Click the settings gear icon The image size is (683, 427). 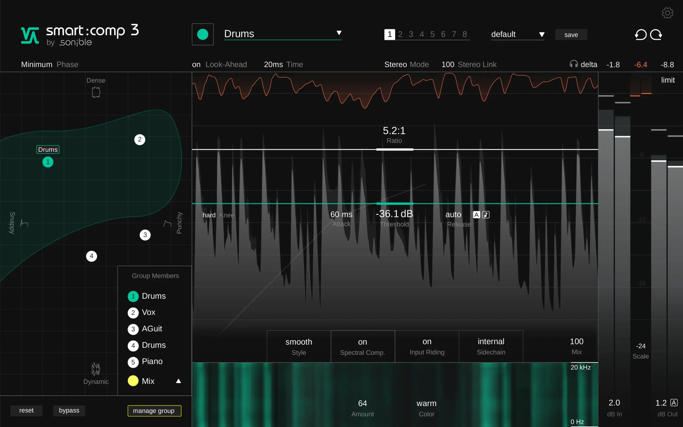click(668, 13)
